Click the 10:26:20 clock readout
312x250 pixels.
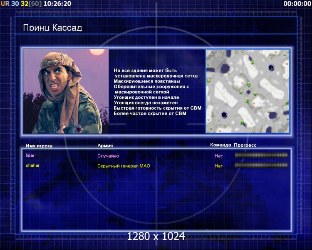click(x=57, y=3)
